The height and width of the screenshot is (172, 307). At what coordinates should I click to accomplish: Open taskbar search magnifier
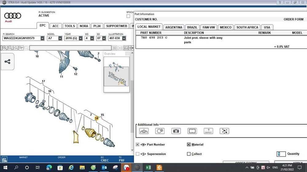click(16, 167)
